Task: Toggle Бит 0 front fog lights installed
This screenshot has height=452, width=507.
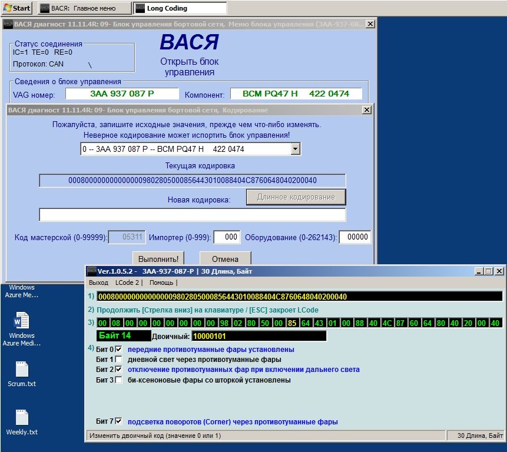Action: click(x=119, y=349)
